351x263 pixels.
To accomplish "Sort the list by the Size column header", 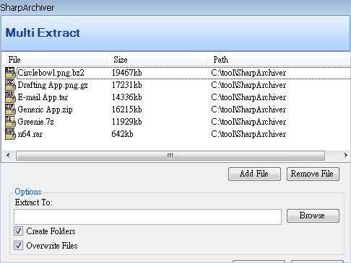I will pos(157,60).
